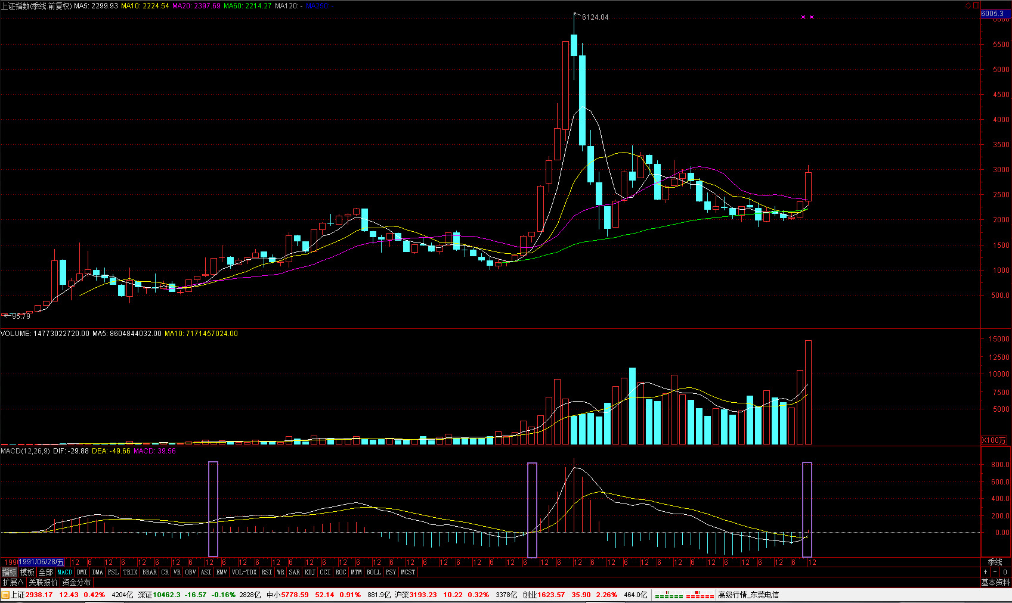Click the 高级行情_东莞电信 server label
The width and height of the screenshot is (1012, 603).
[748, 595]
